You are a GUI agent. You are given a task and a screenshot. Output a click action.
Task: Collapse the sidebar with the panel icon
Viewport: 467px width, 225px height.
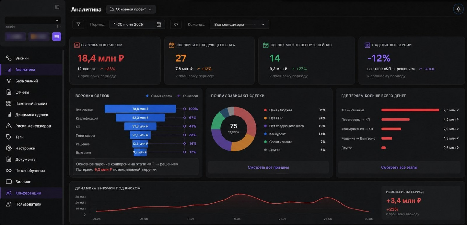[x=57, y=7]
